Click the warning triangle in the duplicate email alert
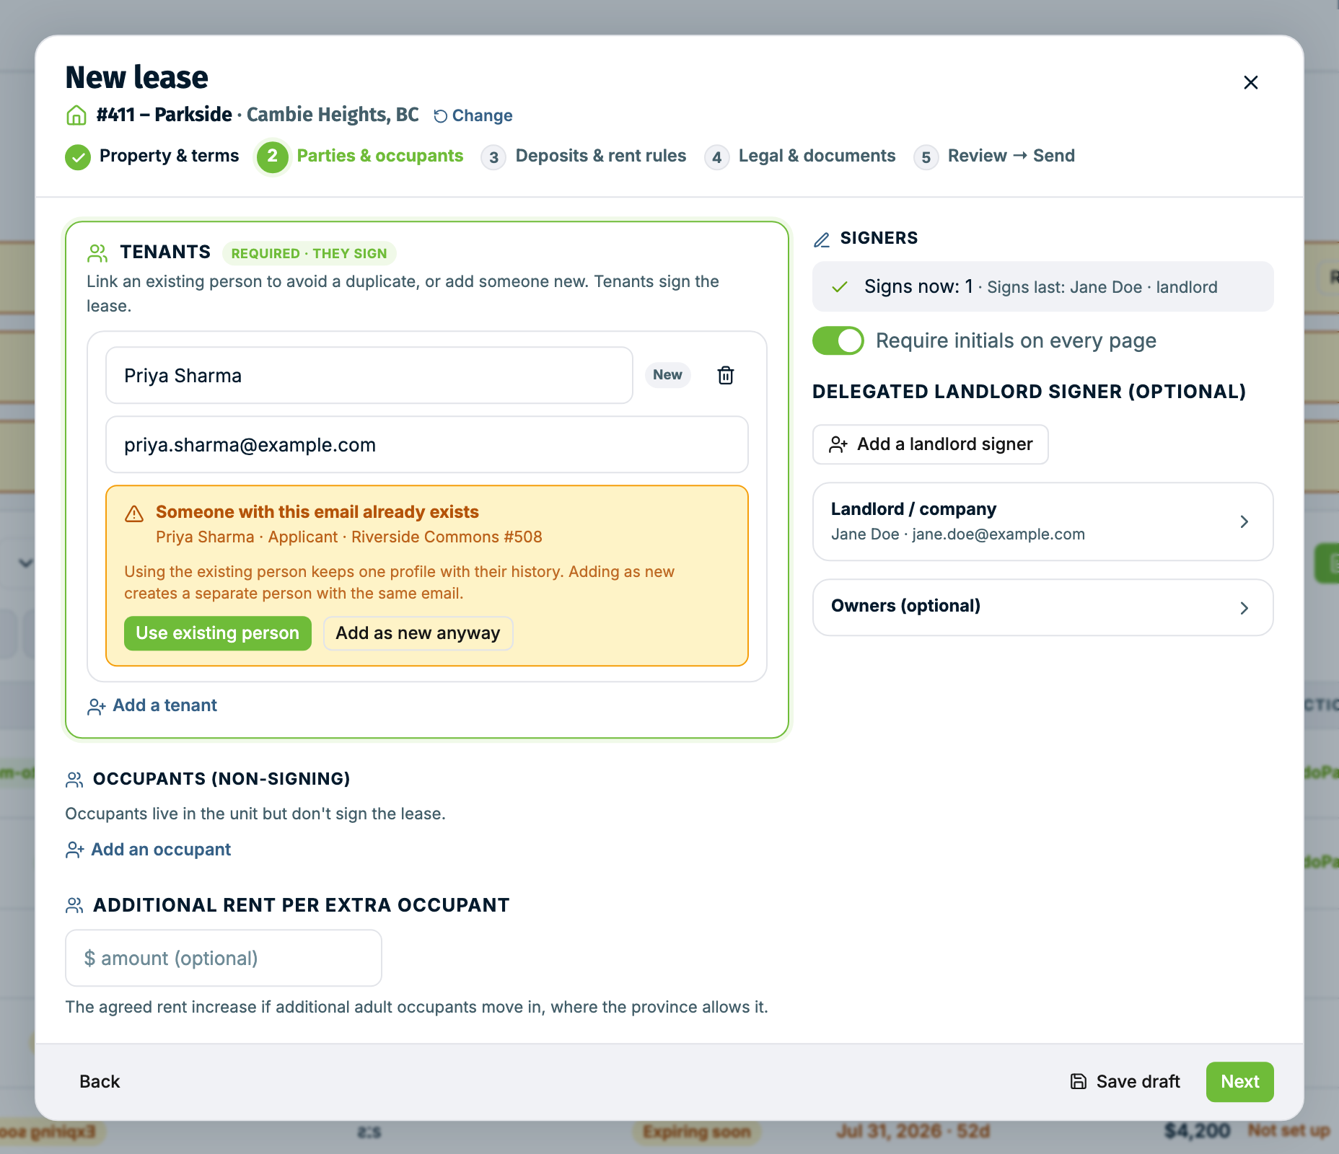The image size is (1339, 1154). [134, 514]
